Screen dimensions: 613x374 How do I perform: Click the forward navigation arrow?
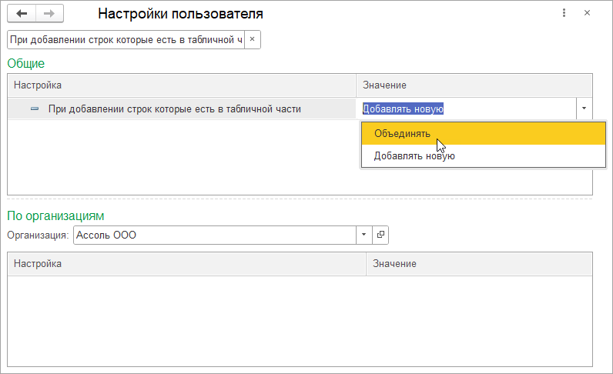coord(49,14)
